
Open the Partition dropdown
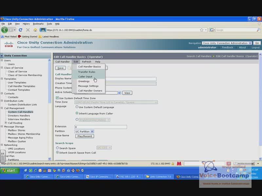coord(84,132)
